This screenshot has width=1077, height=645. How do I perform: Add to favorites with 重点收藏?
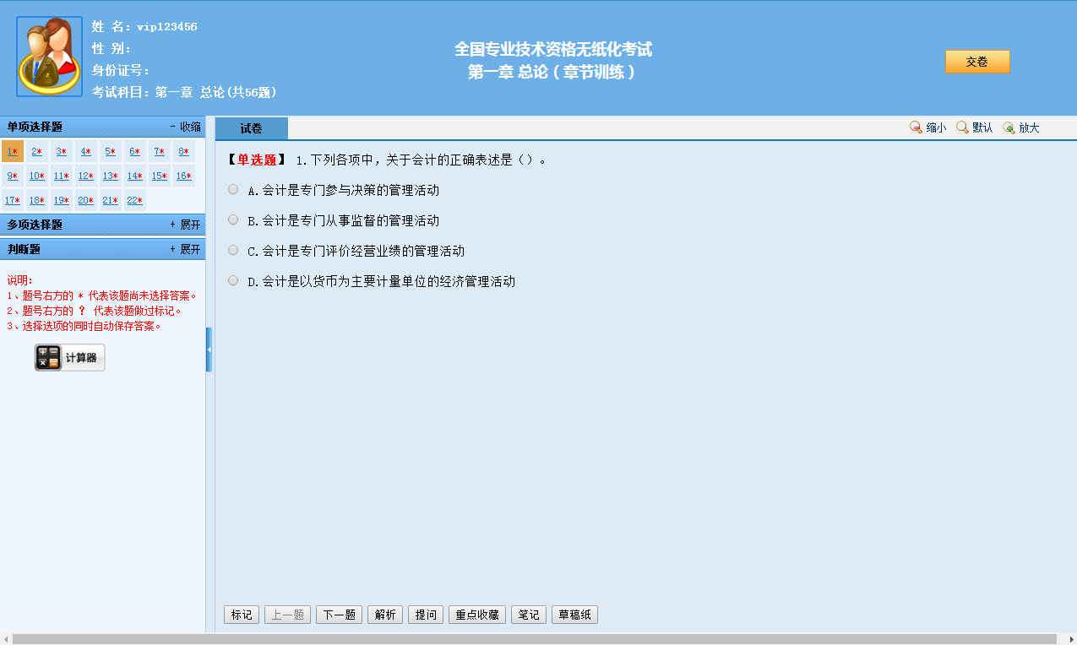(478, 615)
